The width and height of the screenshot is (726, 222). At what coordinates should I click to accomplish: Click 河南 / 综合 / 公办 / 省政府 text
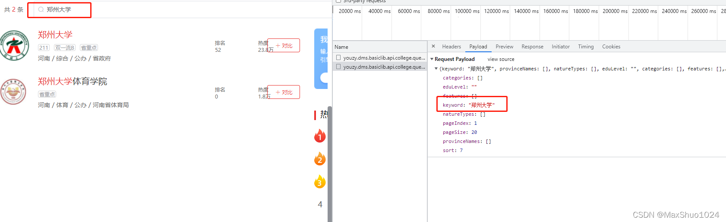[74, 58]
